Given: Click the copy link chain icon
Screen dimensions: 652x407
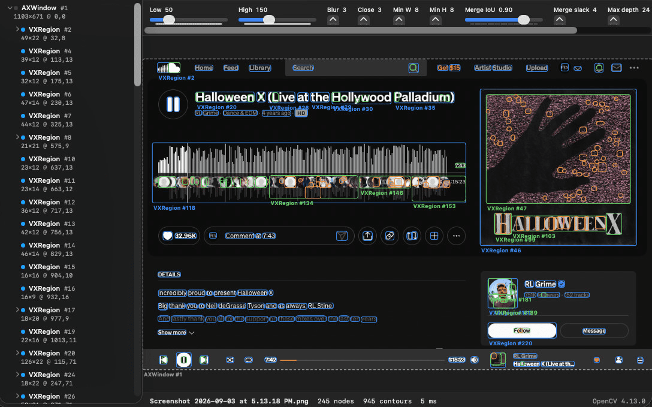Looking at the screenshot, I should coord(390,236).
